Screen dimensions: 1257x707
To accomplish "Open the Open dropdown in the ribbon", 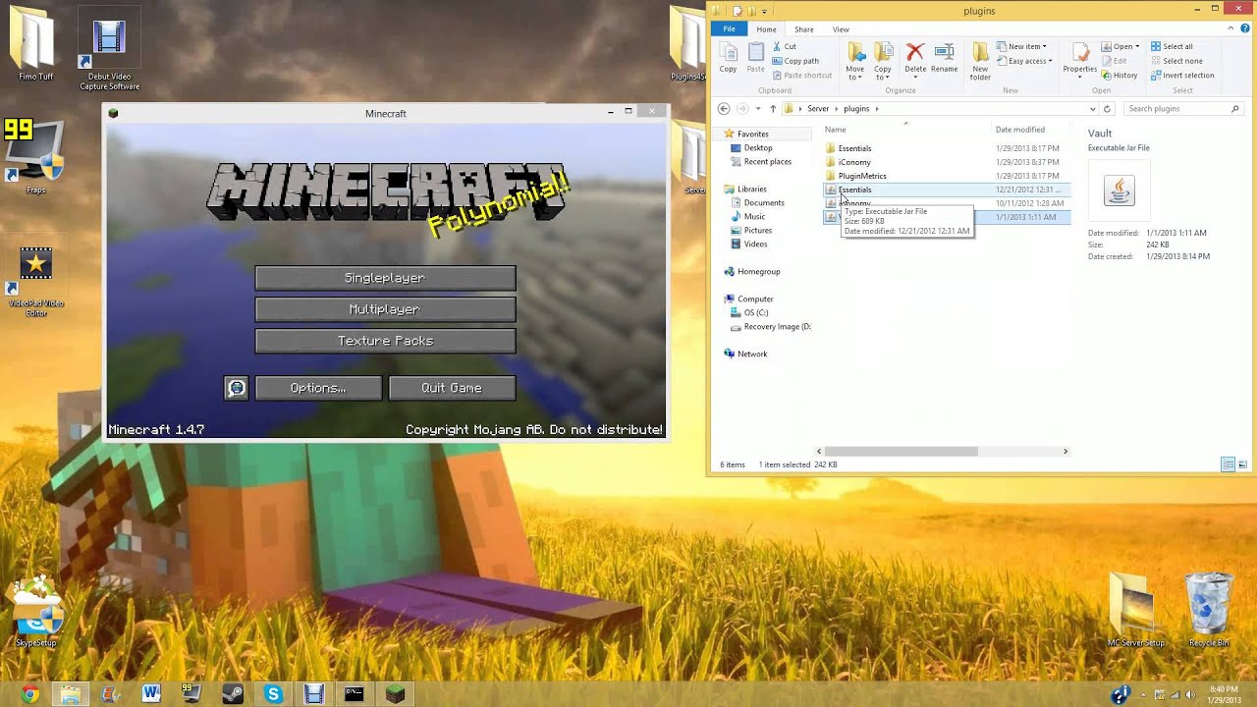I will coord(1120,46).
